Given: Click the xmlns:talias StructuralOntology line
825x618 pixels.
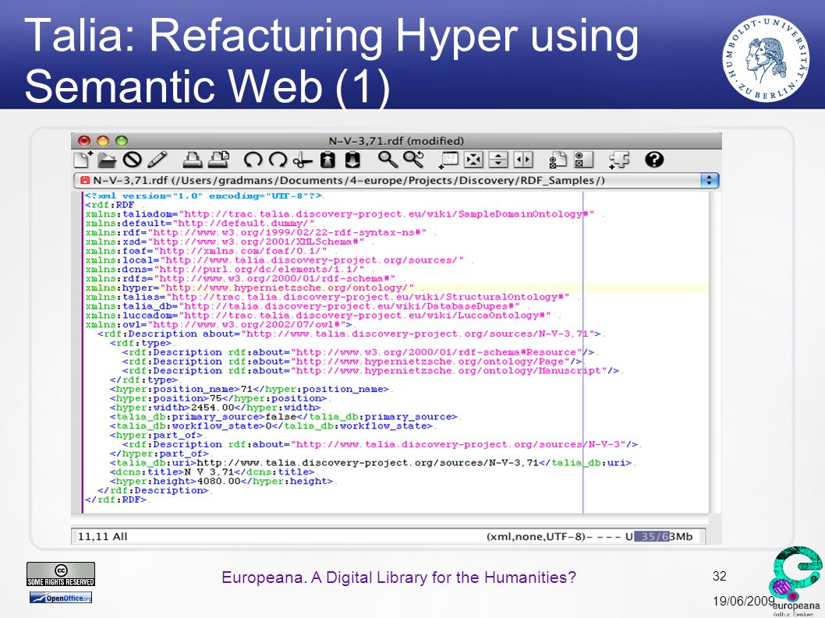Looking at the screenshot, I should [328, 297].
